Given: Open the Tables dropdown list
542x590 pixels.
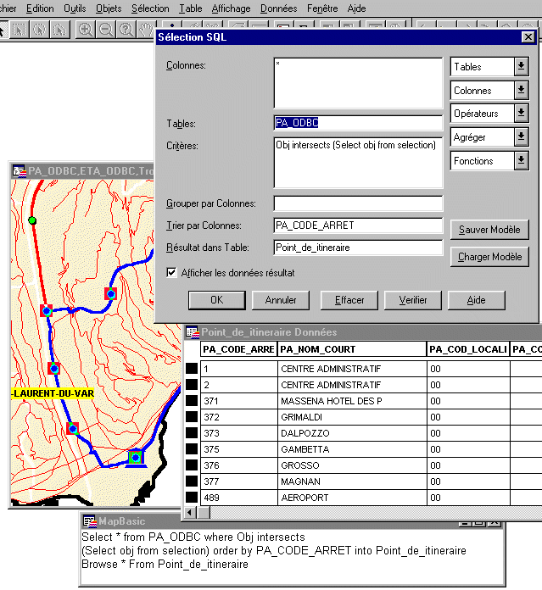Looking at the screenshot, I should tap(521, 67).
